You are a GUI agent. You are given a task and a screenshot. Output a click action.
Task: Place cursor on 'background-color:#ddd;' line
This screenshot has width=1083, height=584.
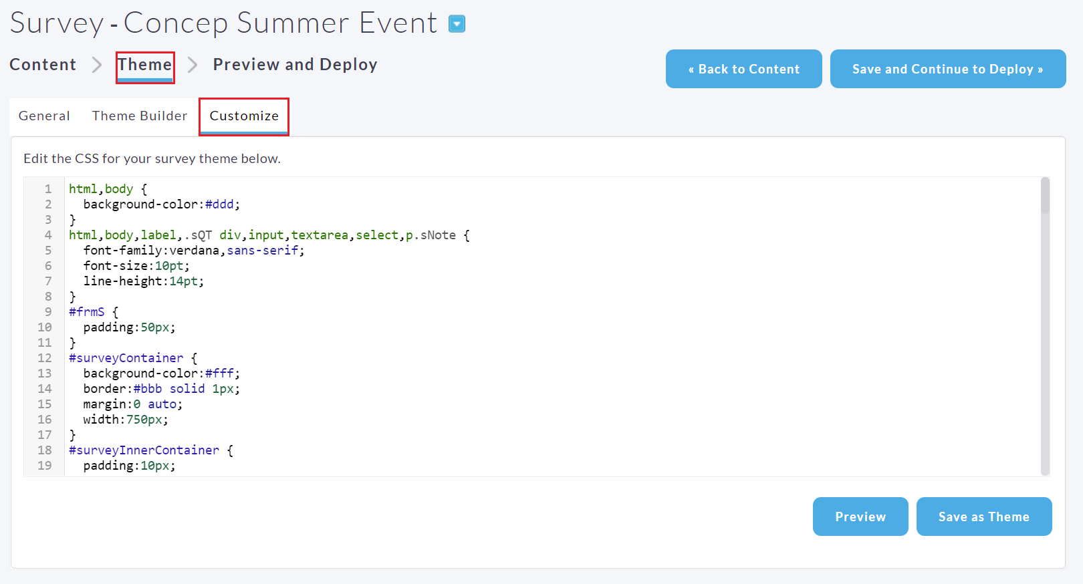tap(161, 204)
